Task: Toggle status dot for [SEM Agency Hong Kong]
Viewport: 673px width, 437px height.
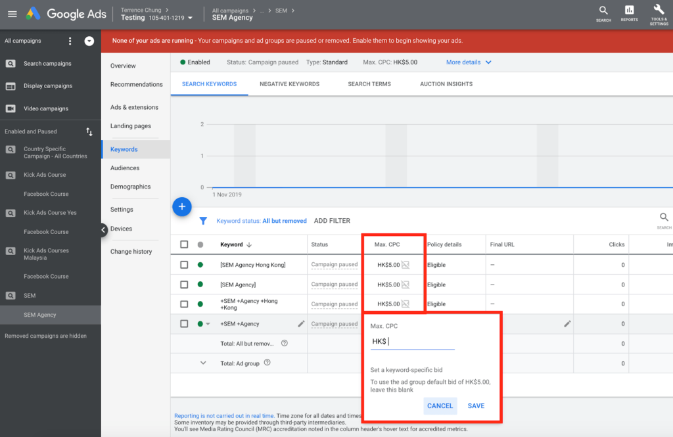Action: click(200, 265)
